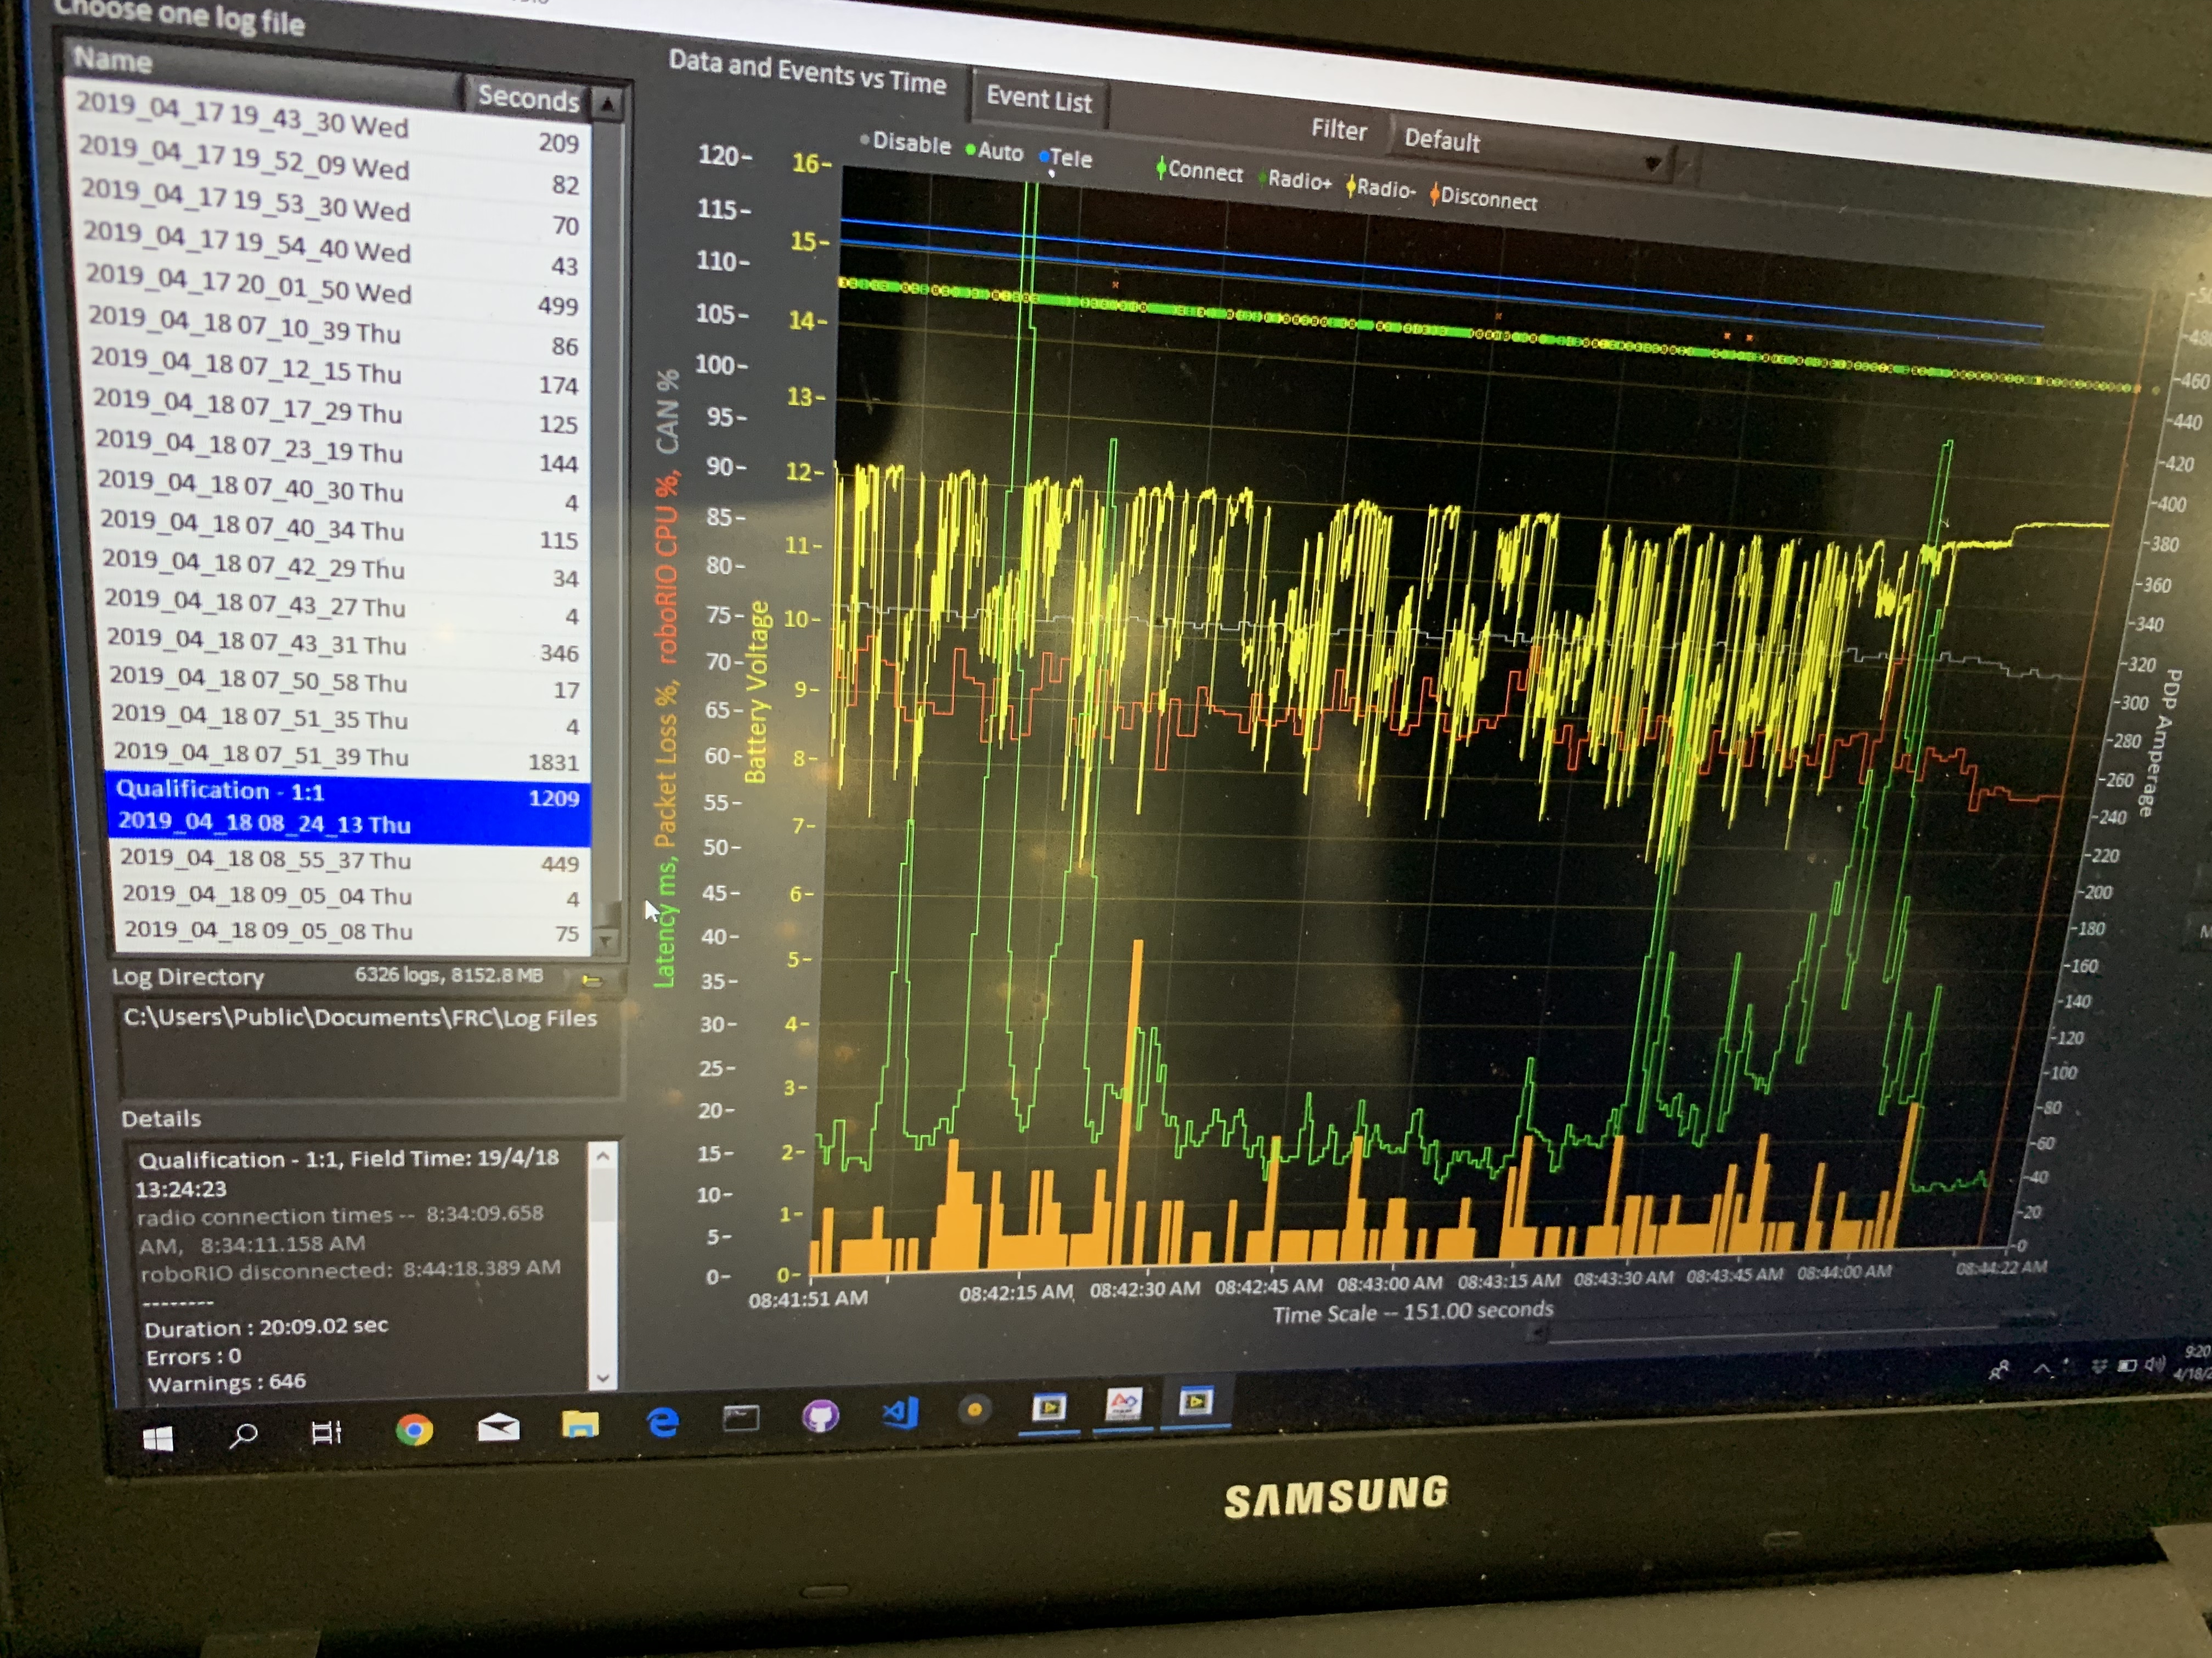Viewport: 2212px width, 1658px height.
Task: Click the time scale horizontal scrollbar
Action: click(x=1790, y=1327)
